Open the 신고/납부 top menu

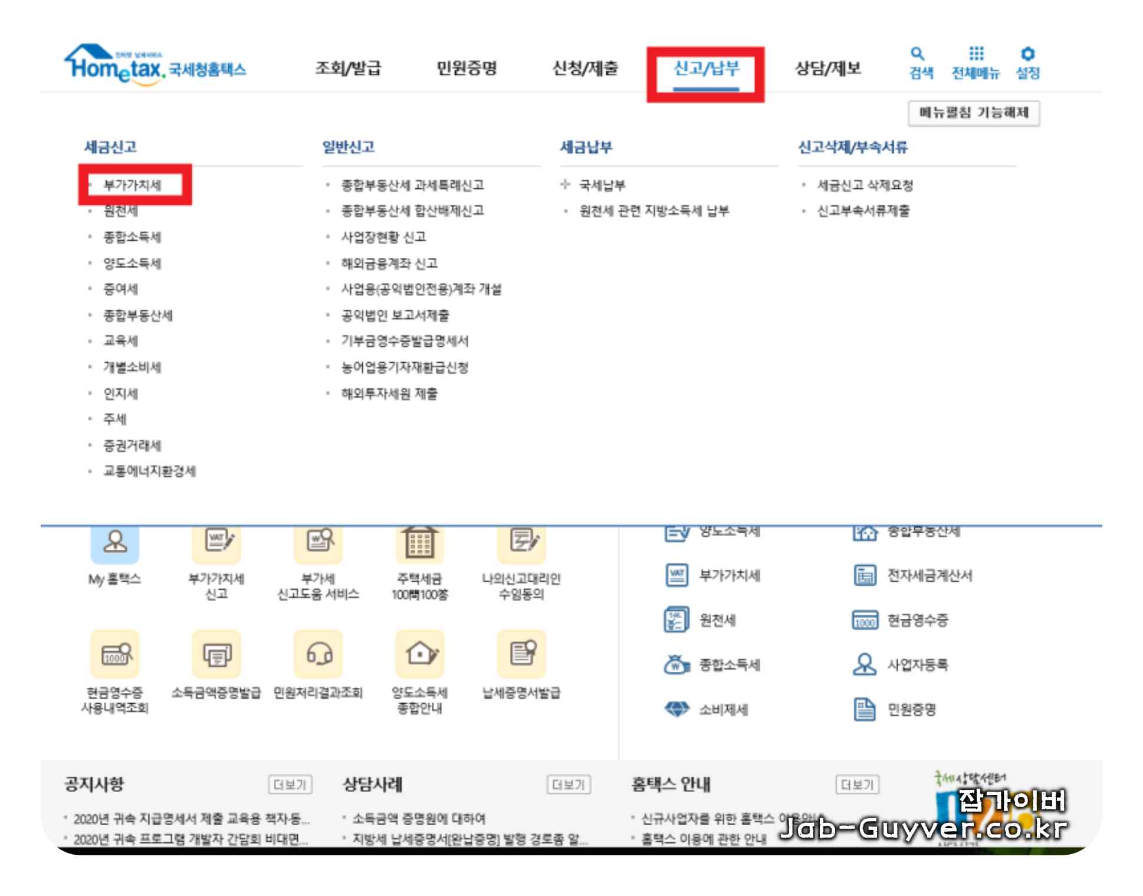706,69
